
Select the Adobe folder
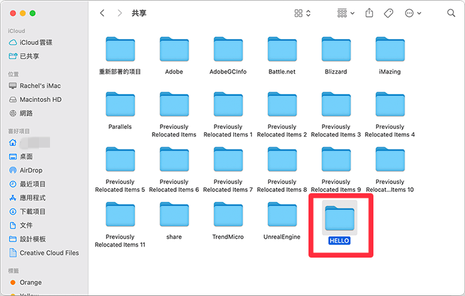click(174, 49)
